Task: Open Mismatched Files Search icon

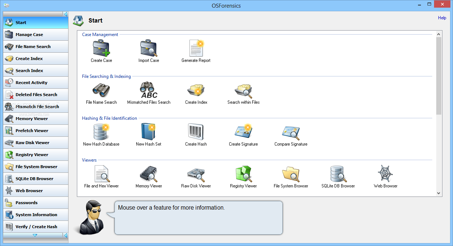Action: [x=149, y=90]
